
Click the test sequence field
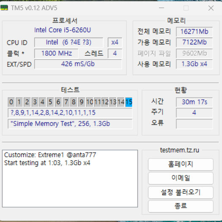coord(70,113)
